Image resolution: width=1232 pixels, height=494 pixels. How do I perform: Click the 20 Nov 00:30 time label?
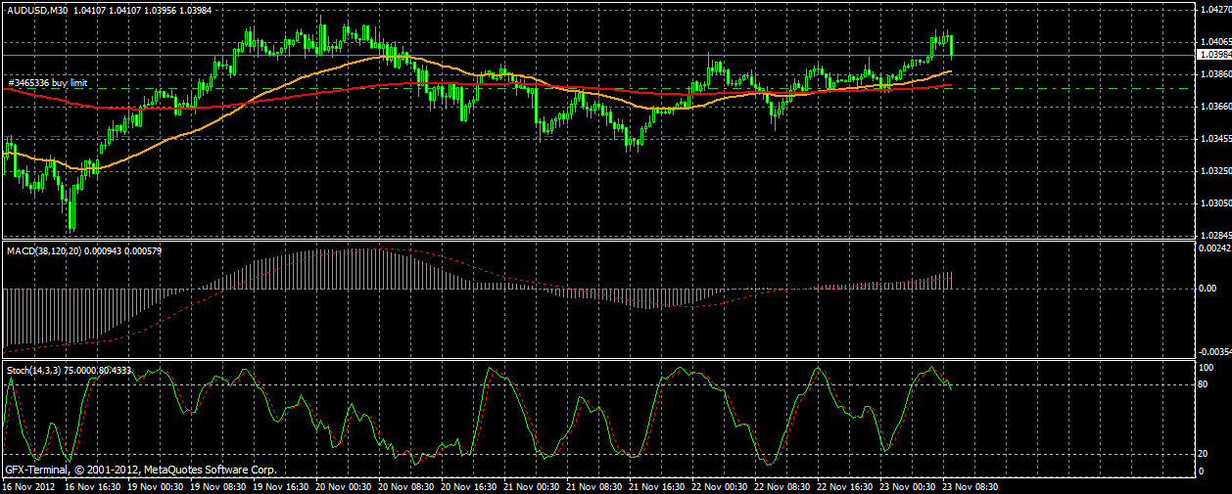346,485
